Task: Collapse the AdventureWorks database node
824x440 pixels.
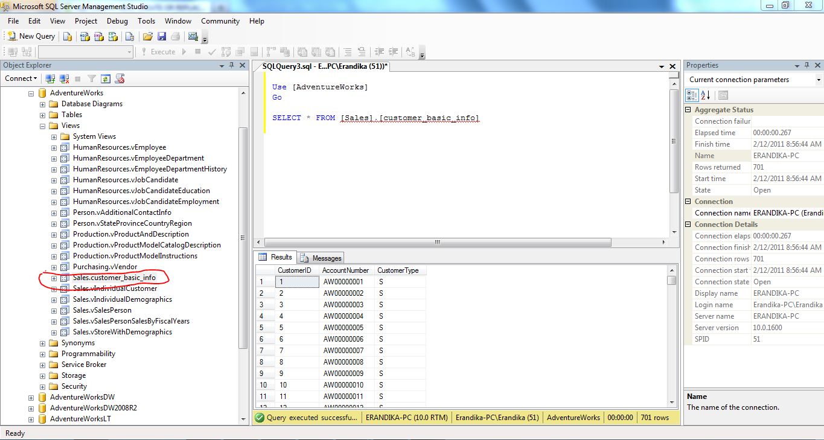Action: [31, 93]
